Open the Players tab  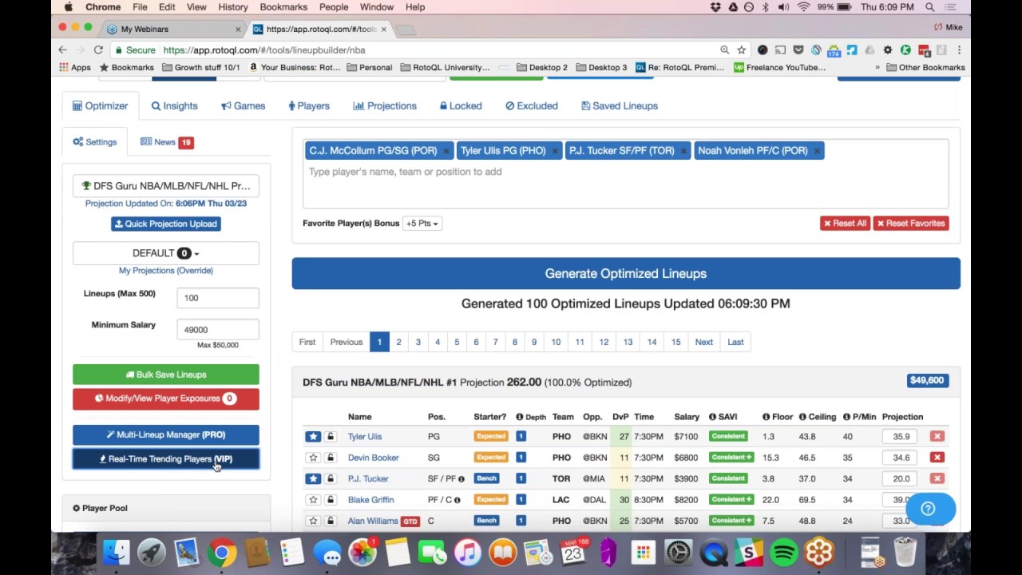308,106
